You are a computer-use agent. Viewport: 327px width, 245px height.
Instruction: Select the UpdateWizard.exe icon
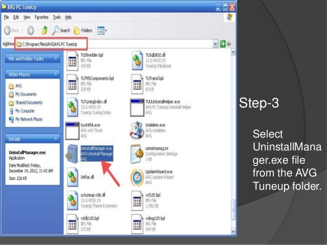[x=137, y=177]
